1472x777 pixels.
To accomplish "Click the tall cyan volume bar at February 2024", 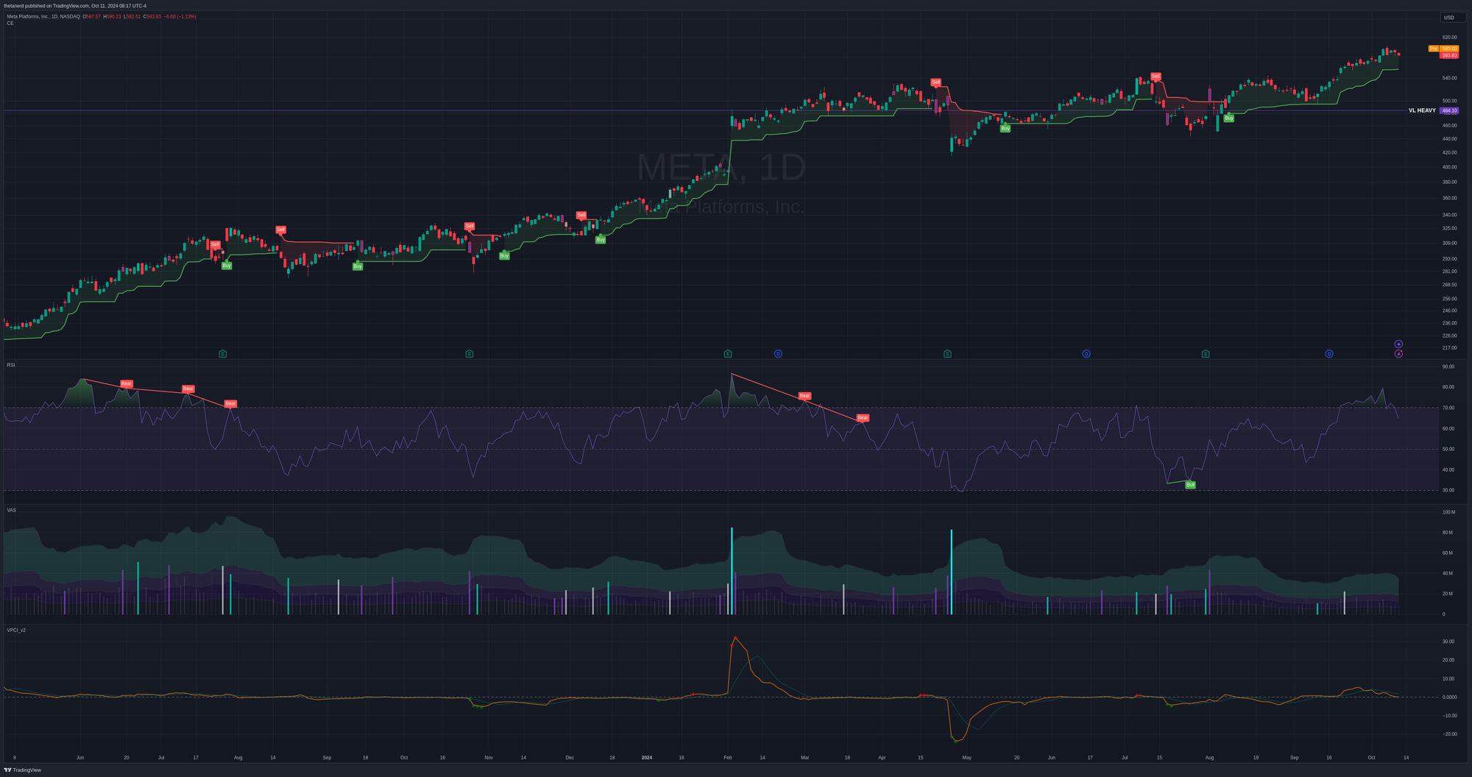I will [732, 571].
